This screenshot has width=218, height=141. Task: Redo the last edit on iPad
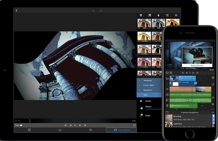pos(101,11)
